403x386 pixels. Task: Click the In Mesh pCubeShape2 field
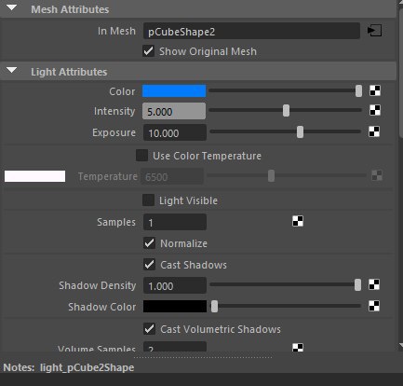tap(251, 31)
